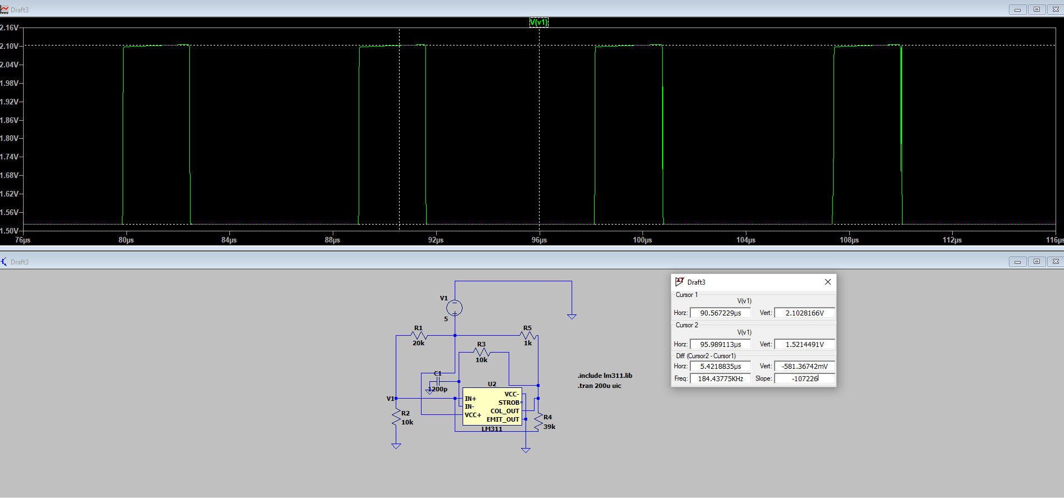Click the 2.10V label on vertical axis
This screenshot has width=1064, height=498.
coord(10,46)
